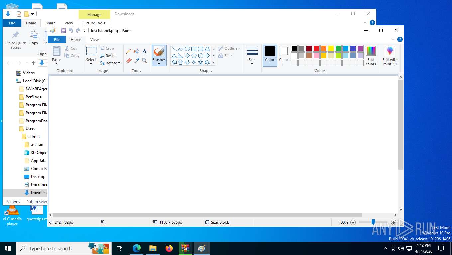
Task: Open the File tab in Downloads Explorer window
Action: [12, 23]
